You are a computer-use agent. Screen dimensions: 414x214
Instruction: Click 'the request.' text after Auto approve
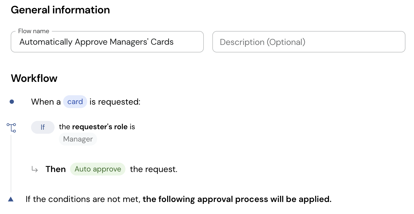click(154, 169)
